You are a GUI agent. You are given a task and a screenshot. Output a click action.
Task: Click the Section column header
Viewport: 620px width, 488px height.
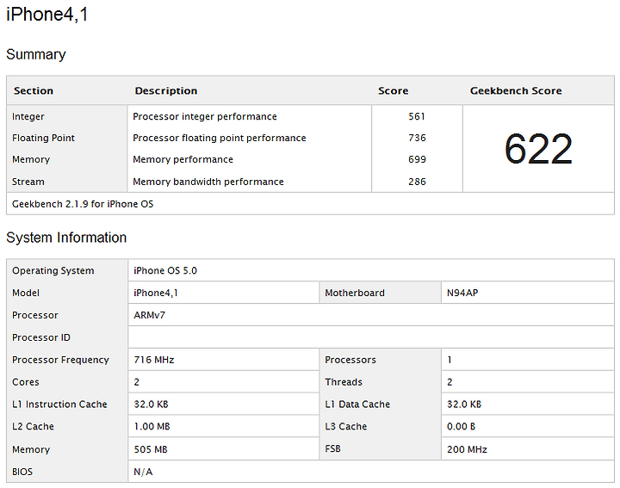(x=34, y=90)
